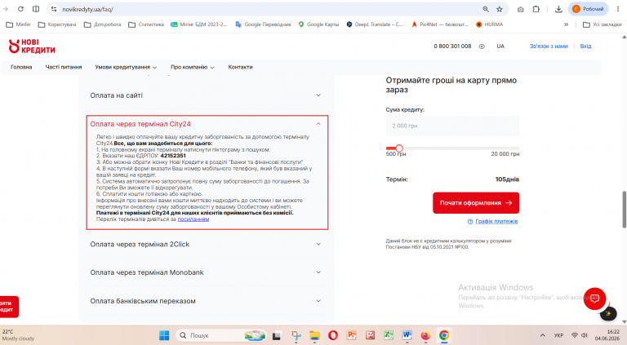
Task: Open Task View on the taskbar
Action: click(x=276, y=336)
